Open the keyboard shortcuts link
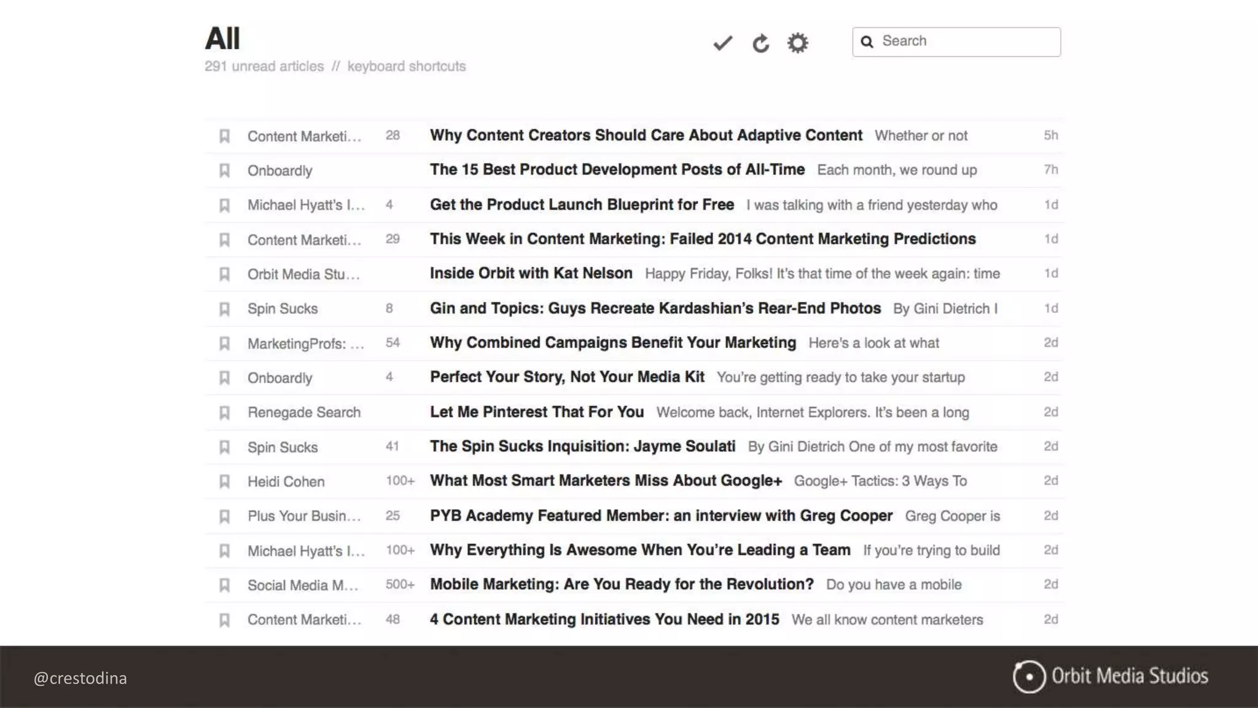 406,66
